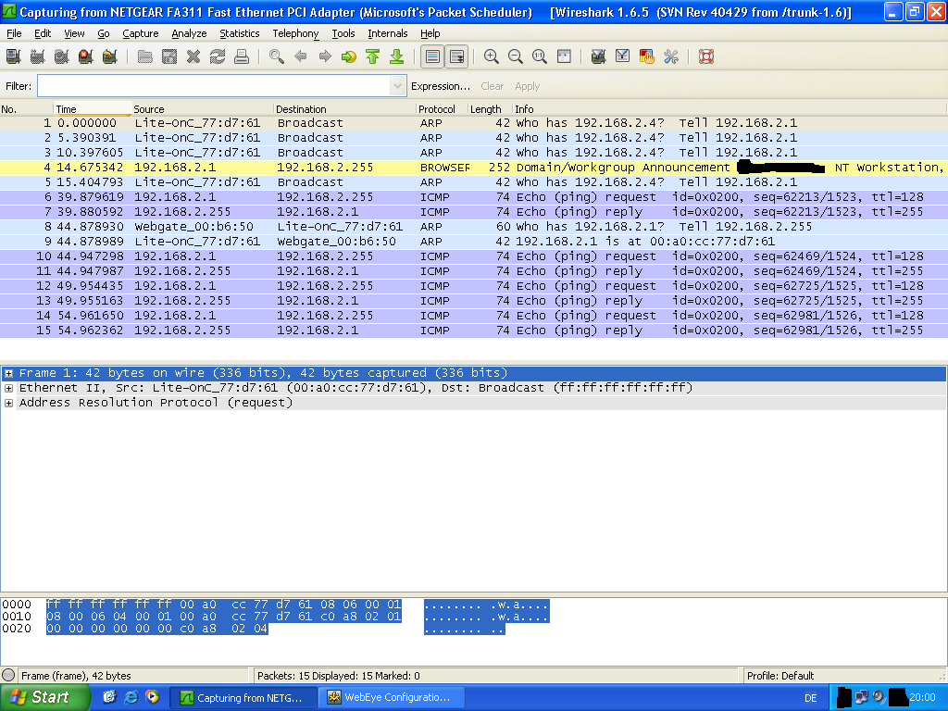This screenshot has height=711, width=948.
Task: Click the Clear filter button
Action: 493,86
